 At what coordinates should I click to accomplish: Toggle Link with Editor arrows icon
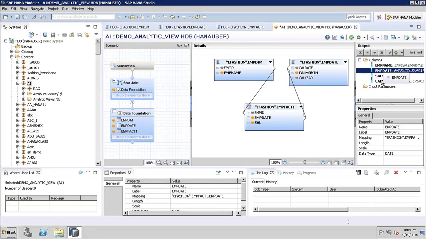[87, 35]
